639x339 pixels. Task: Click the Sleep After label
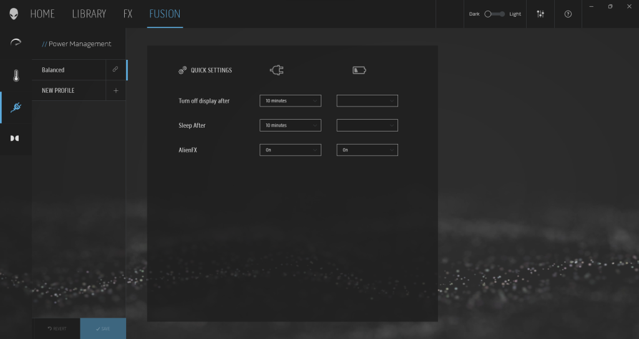(x=192, y=125)
